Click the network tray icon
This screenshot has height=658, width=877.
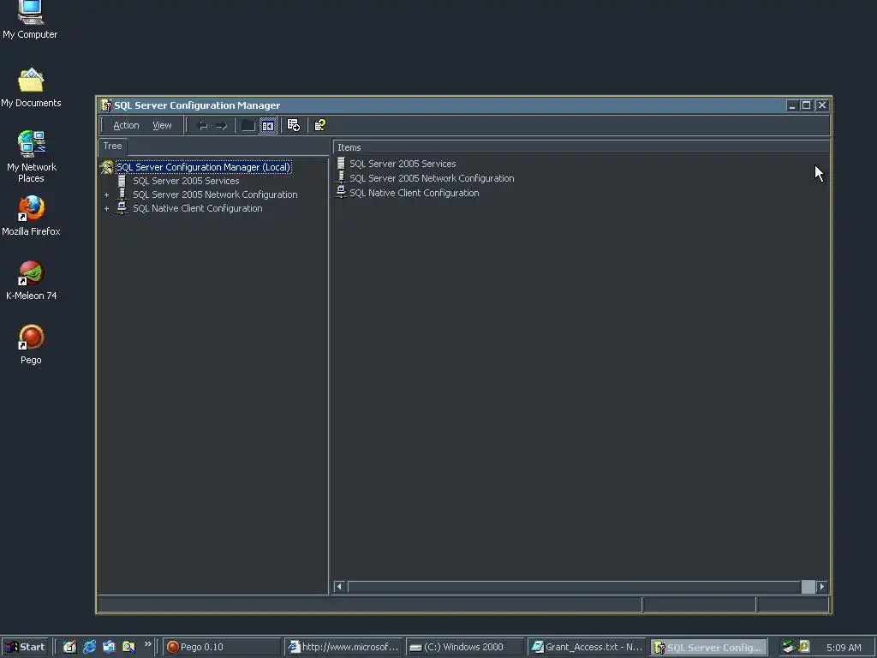click(x=789, y=647)
